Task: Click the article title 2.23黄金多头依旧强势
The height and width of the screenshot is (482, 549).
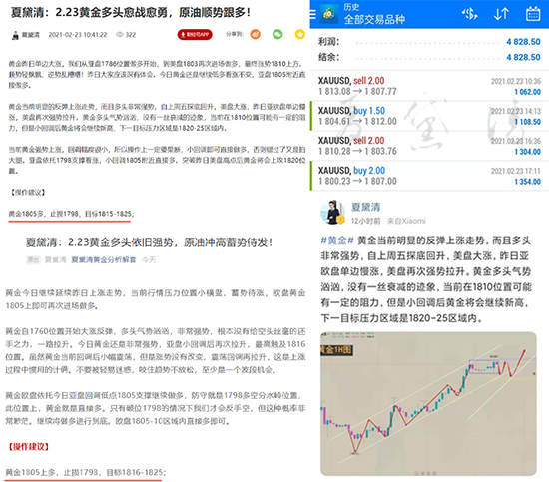Action: tap(149, 242)
